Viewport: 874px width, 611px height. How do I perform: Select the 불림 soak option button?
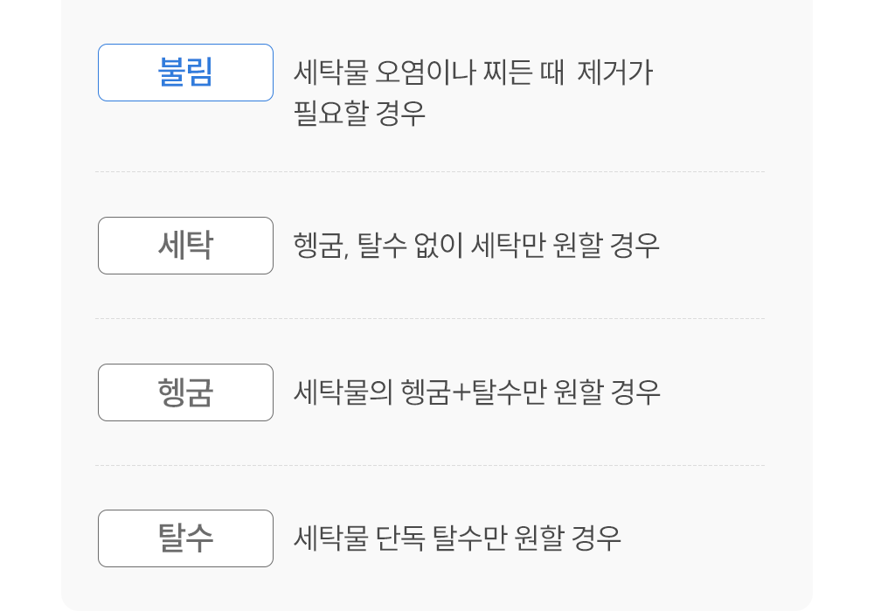[x=185, y=73]
